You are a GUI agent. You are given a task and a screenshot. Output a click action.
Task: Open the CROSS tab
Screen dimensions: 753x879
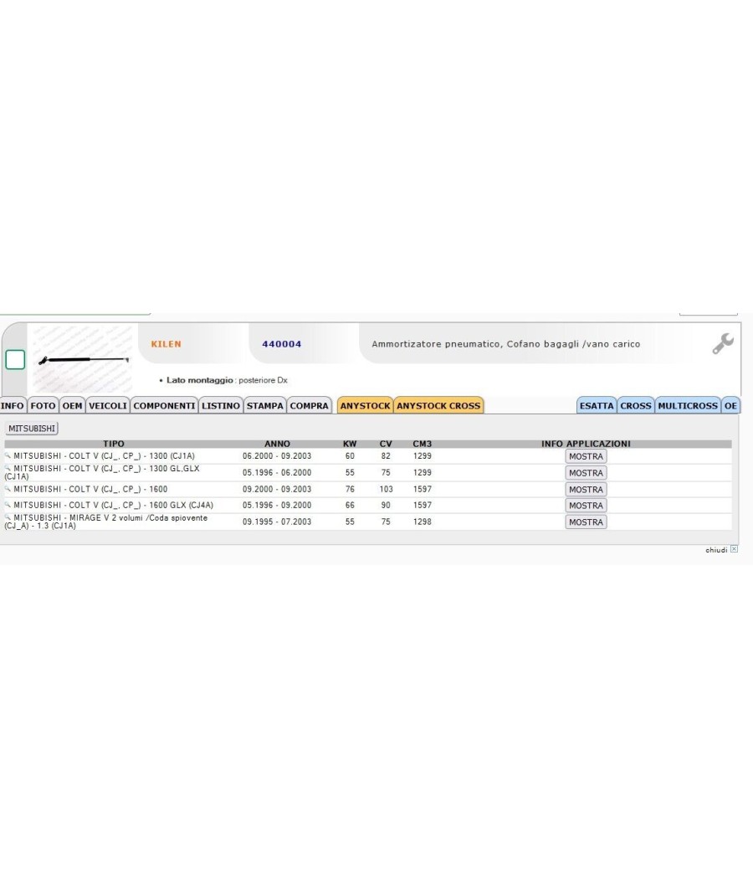click(636, 405)
